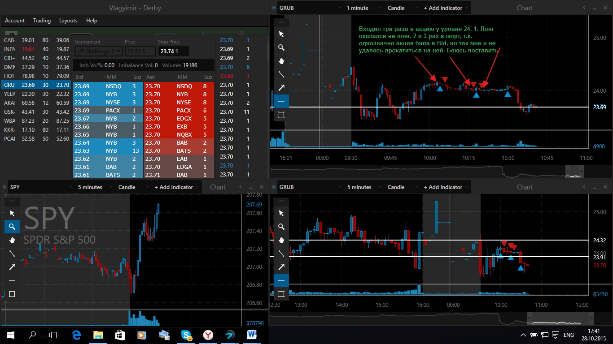Sort by the Bid column header
This screenshot has height=344, width=613.
(79, 77)
